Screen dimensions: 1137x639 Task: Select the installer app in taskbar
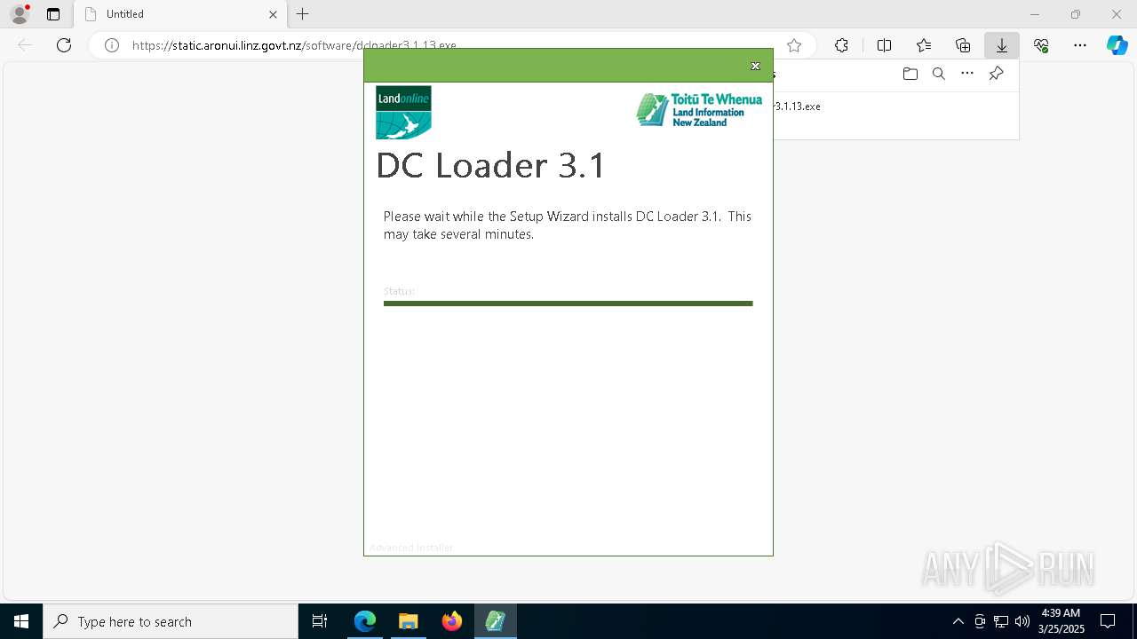click(x=496, y=621)
